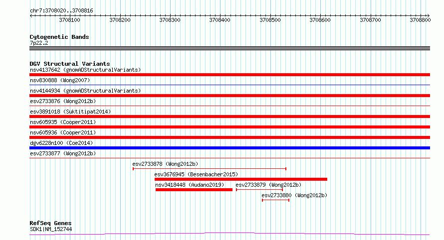The height and width of the screenshot is (240, 444).
Task: Open variant esv3891018 (Suktitipat2014) label
Action: 70,112
